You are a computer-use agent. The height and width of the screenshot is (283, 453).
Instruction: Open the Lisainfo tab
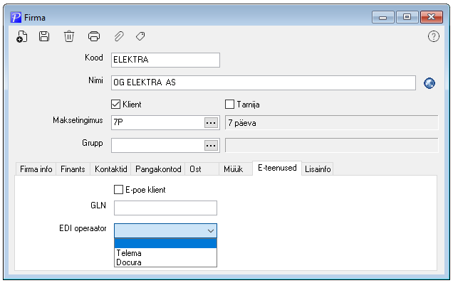(x=318, y=169)
